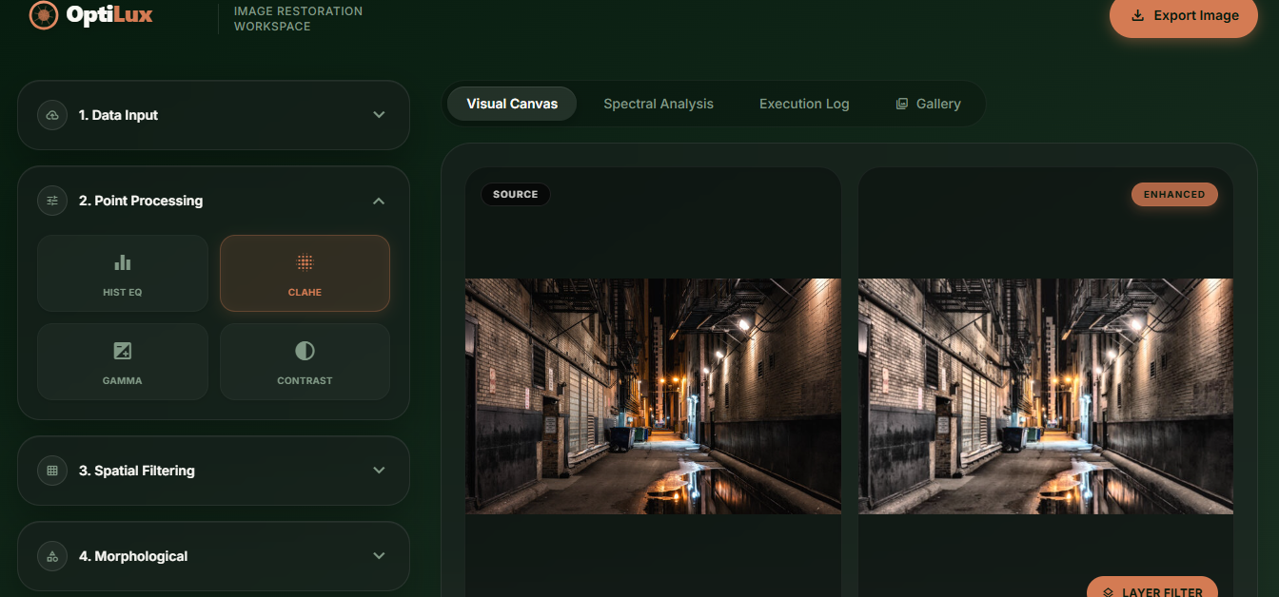Click the Spatial Filtering grid icon
Screen dimensions: 1279x597
coord(52,471)
